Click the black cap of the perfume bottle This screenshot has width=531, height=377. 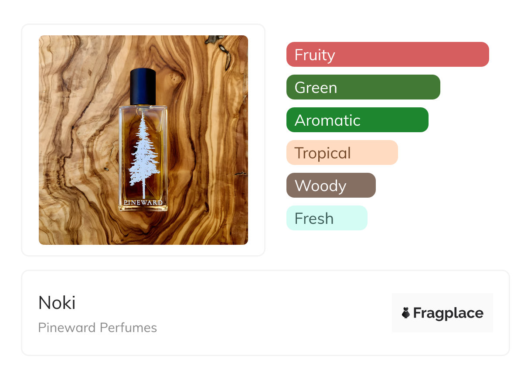tap(143, 86)
